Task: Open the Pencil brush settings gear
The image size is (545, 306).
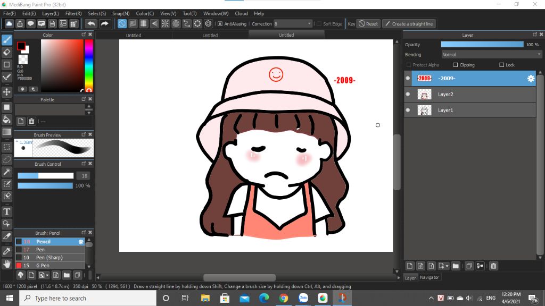Action: (x=81, y=242)
